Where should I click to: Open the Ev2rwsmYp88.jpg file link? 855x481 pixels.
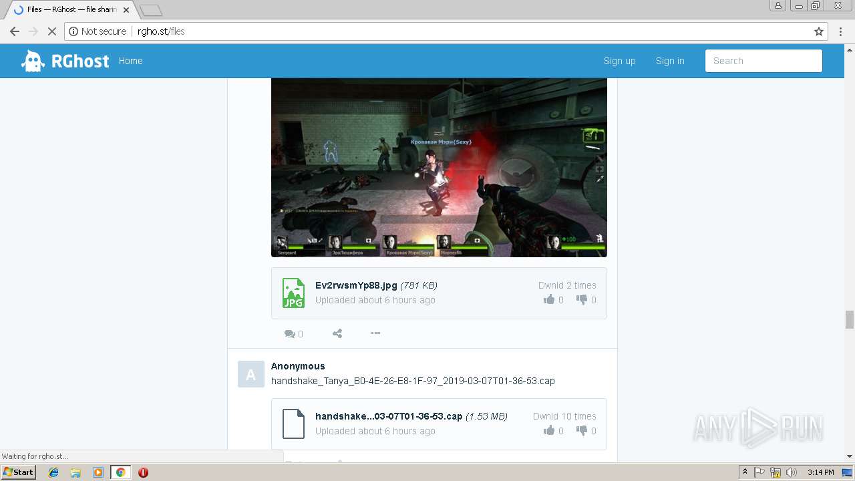click(356, 285)
